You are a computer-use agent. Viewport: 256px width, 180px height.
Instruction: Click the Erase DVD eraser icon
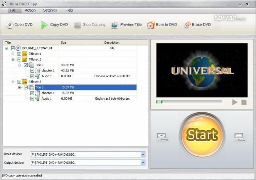point(187,25)
